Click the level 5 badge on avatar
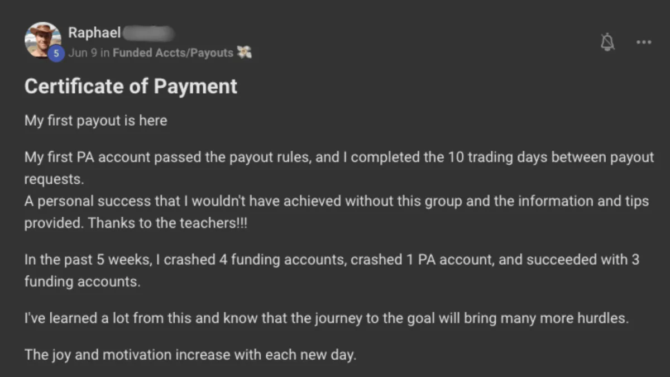670x377 pixels. point(55,53)
